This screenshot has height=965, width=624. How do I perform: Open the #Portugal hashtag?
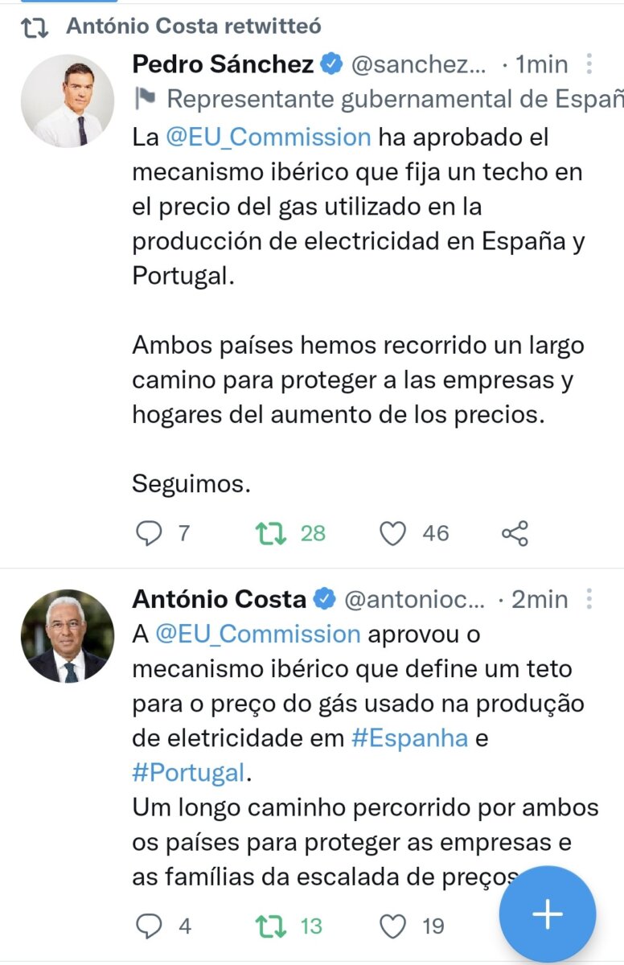[x=187, y=774]
